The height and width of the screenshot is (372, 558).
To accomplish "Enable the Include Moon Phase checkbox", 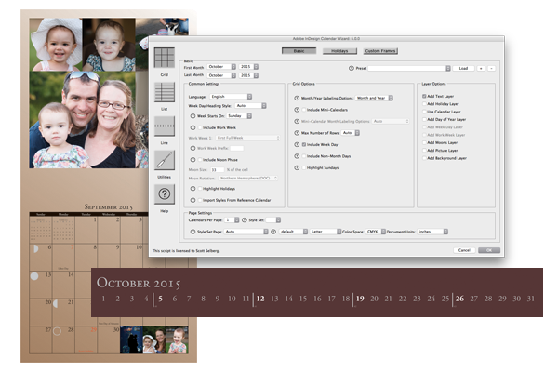I will tap(200, 159).
